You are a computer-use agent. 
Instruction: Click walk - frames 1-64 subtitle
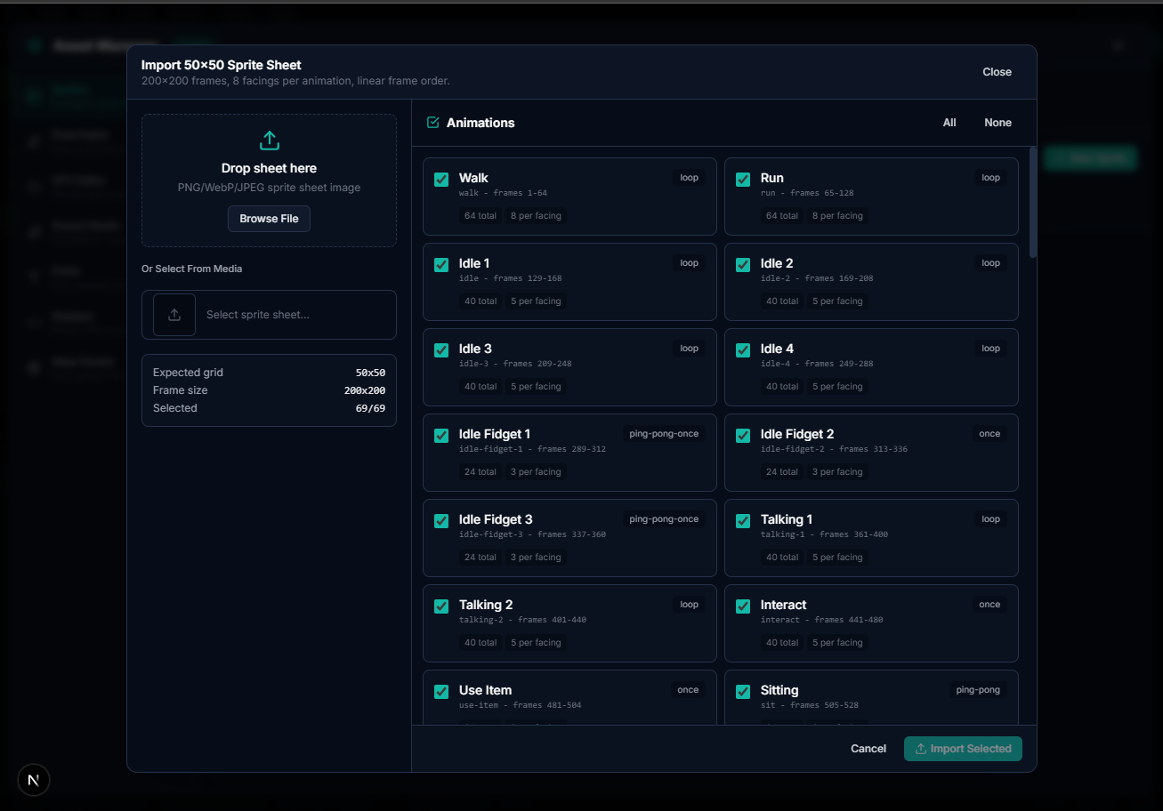[503, 193]
